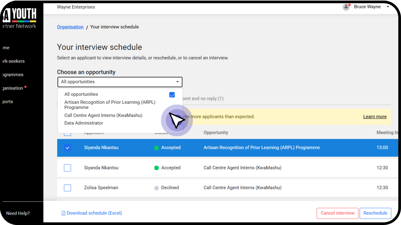Choose Data Administrator option
This screenshot has height=225, width=401.
[x=84, y=123]
